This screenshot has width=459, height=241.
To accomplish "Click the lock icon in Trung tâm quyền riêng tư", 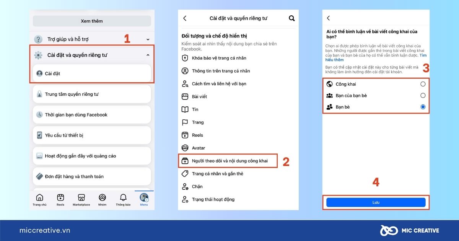I will 39,94.
